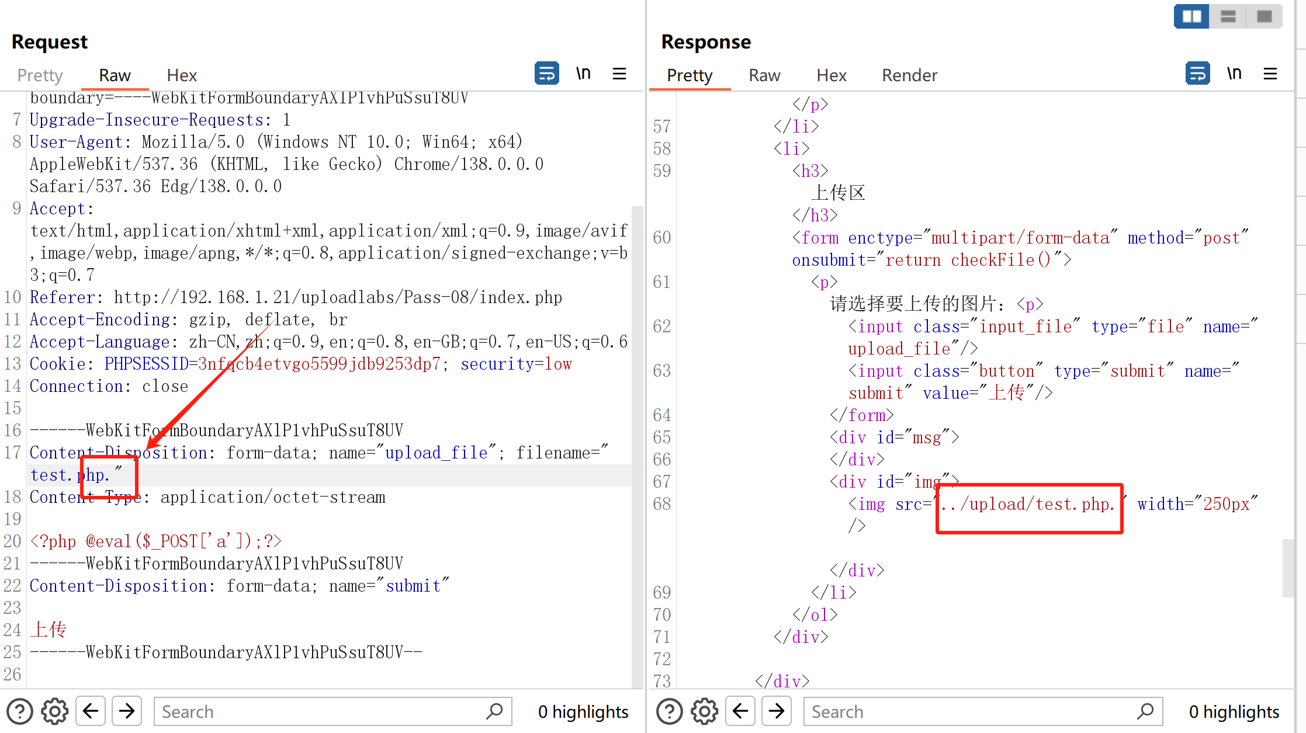
Task: Open the Response Render tab
Action: pyautogui.click(x=909, y=75)
